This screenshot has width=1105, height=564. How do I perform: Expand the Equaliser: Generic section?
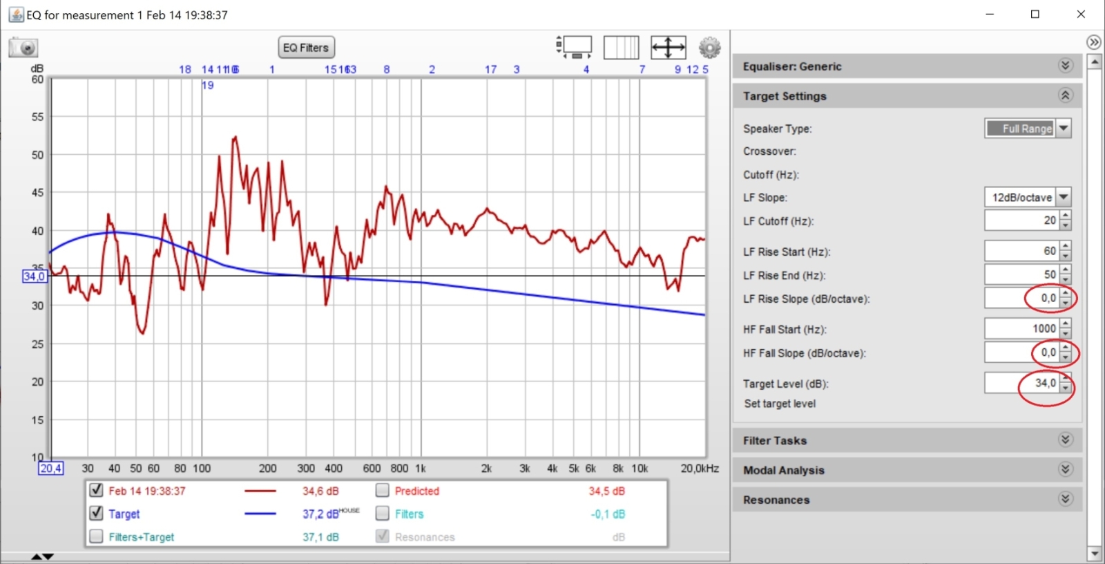pyautogui.click(x=1065, y=66)
